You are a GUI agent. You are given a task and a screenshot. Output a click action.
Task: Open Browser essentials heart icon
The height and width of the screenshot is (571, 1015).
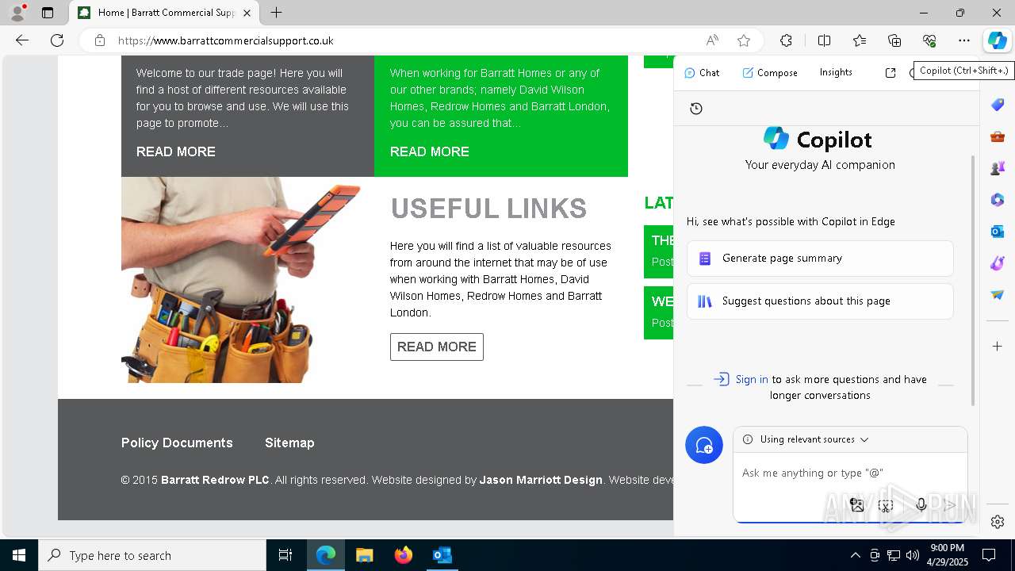click(929, 40)
